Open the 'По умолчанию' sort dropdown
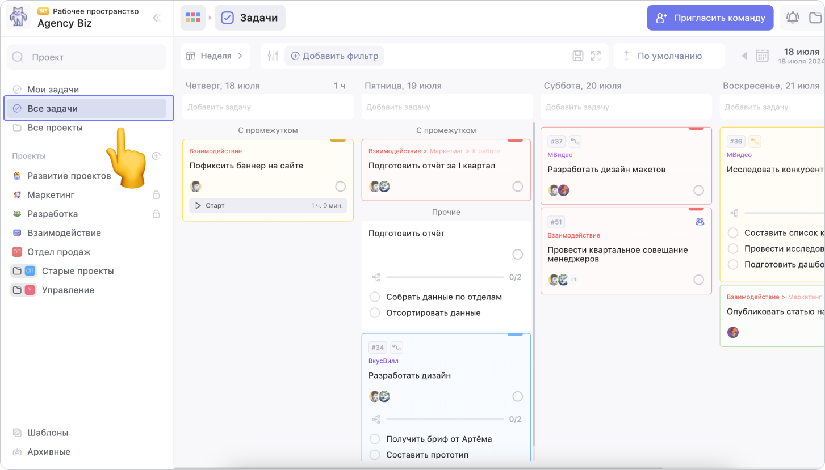Screen dimensions: 825x470 point(669,56)
